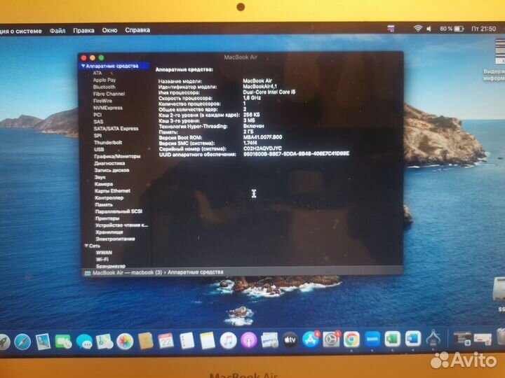This screenshot has height=378, width=505.
Task: Click the battery 60 % indicator
Action: [452, 29]
